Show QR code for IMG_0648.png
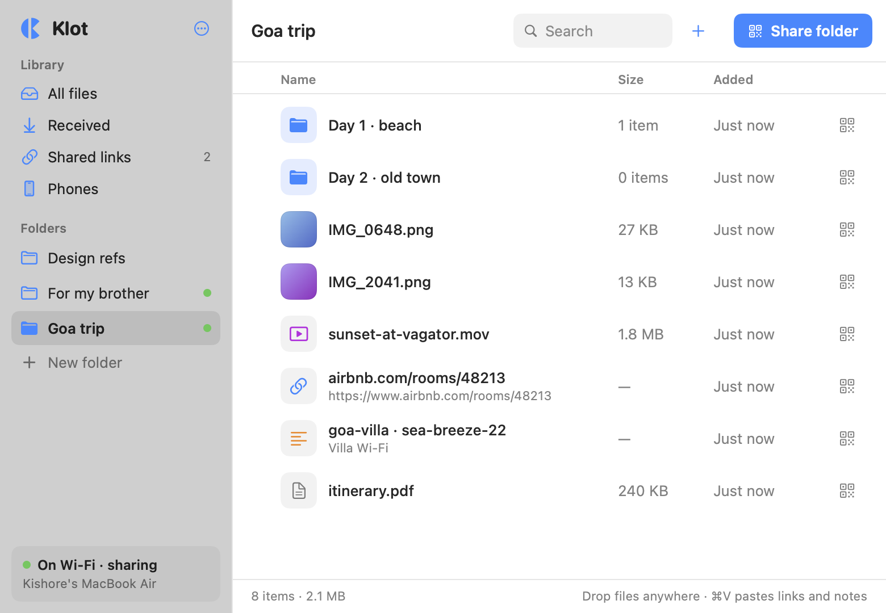The width and height of the screenshot is (886, 613). 847,229
